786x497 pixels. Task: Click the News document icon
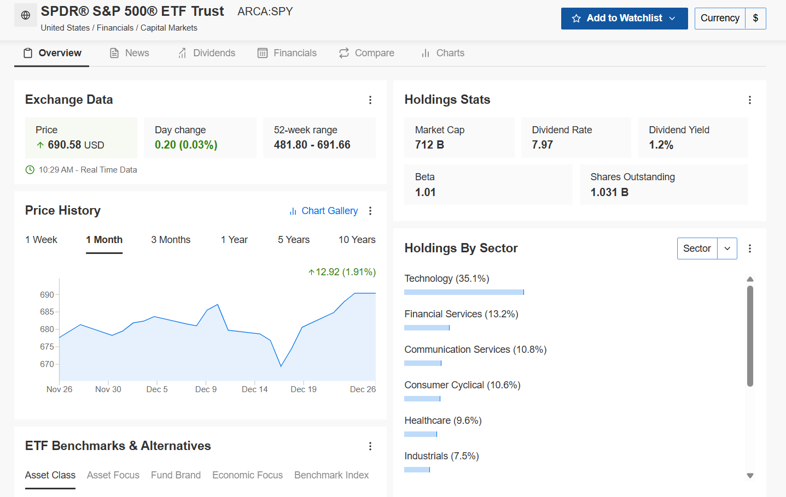click(x=114, y=53)
